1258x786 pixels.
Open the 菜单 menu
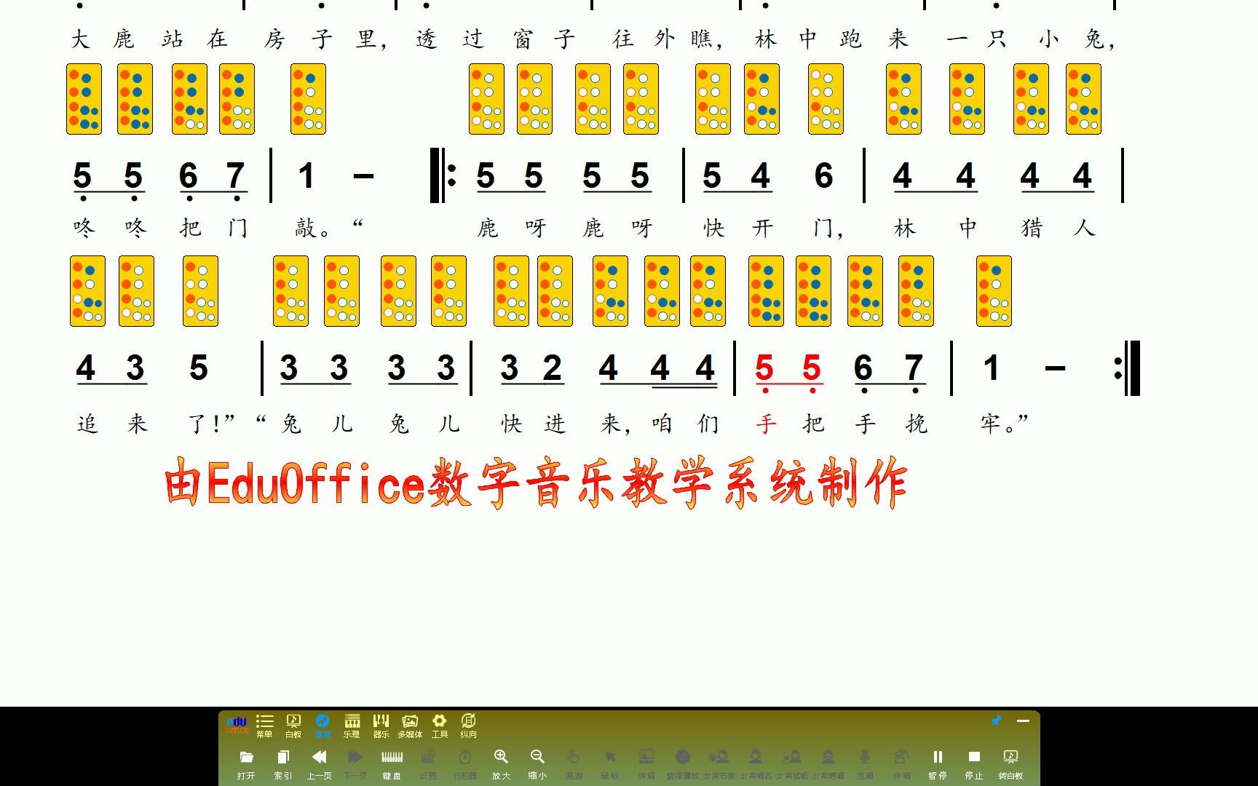(x=264, y=726)
